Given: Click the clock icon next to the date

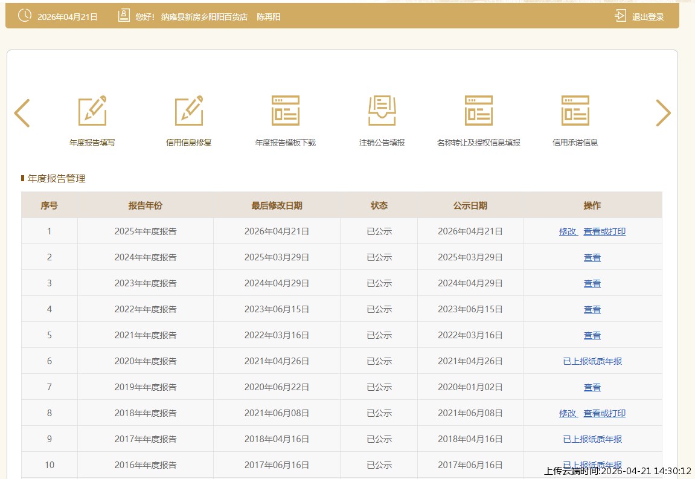Looking at the screenshot, I should 25,16.
